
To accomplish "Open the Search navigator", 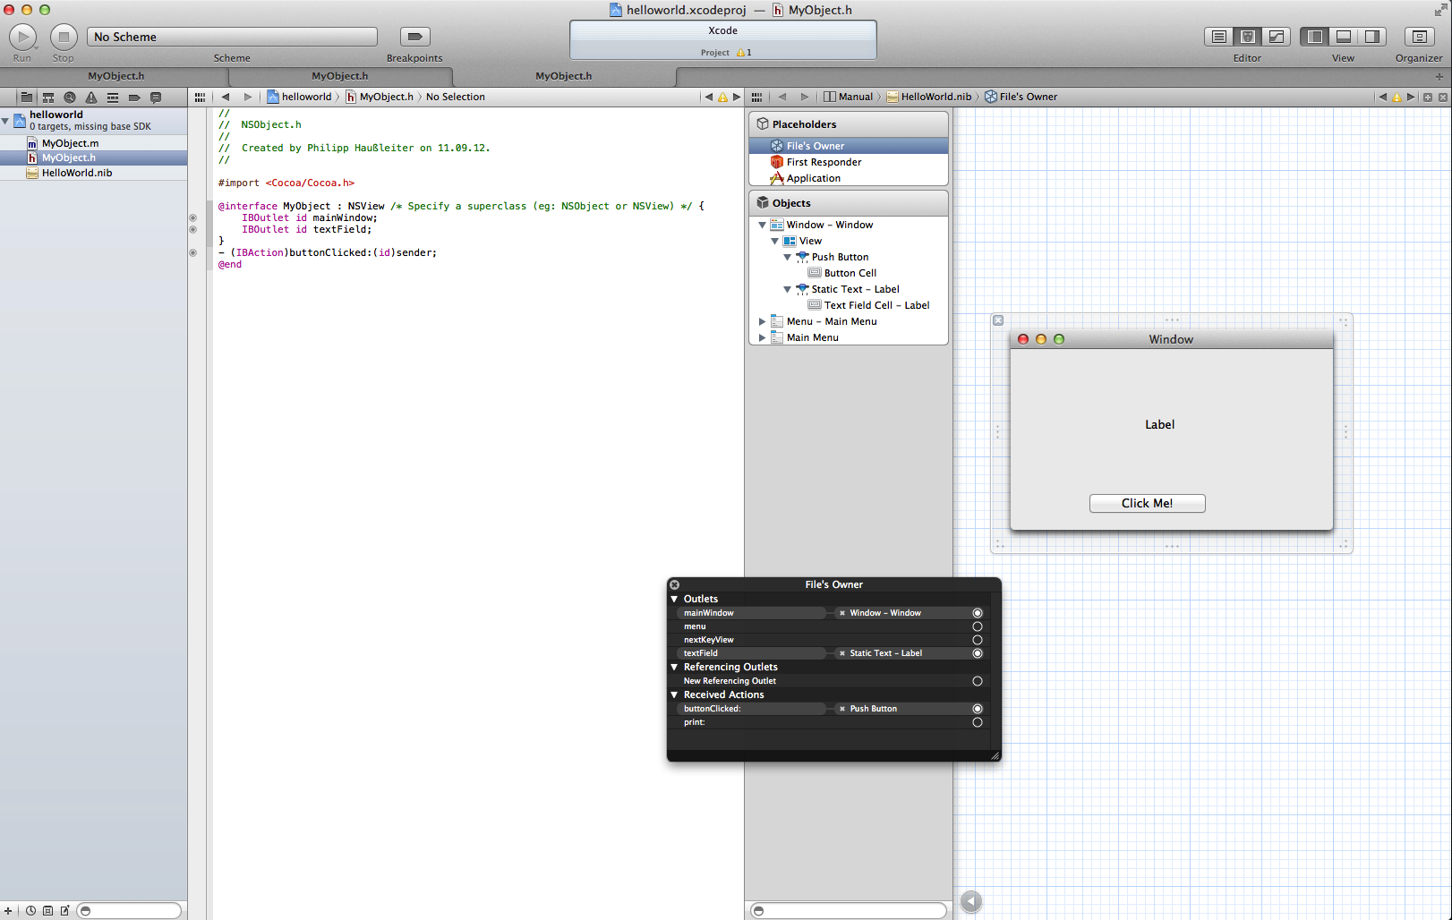I will click(x=70, y=97).
